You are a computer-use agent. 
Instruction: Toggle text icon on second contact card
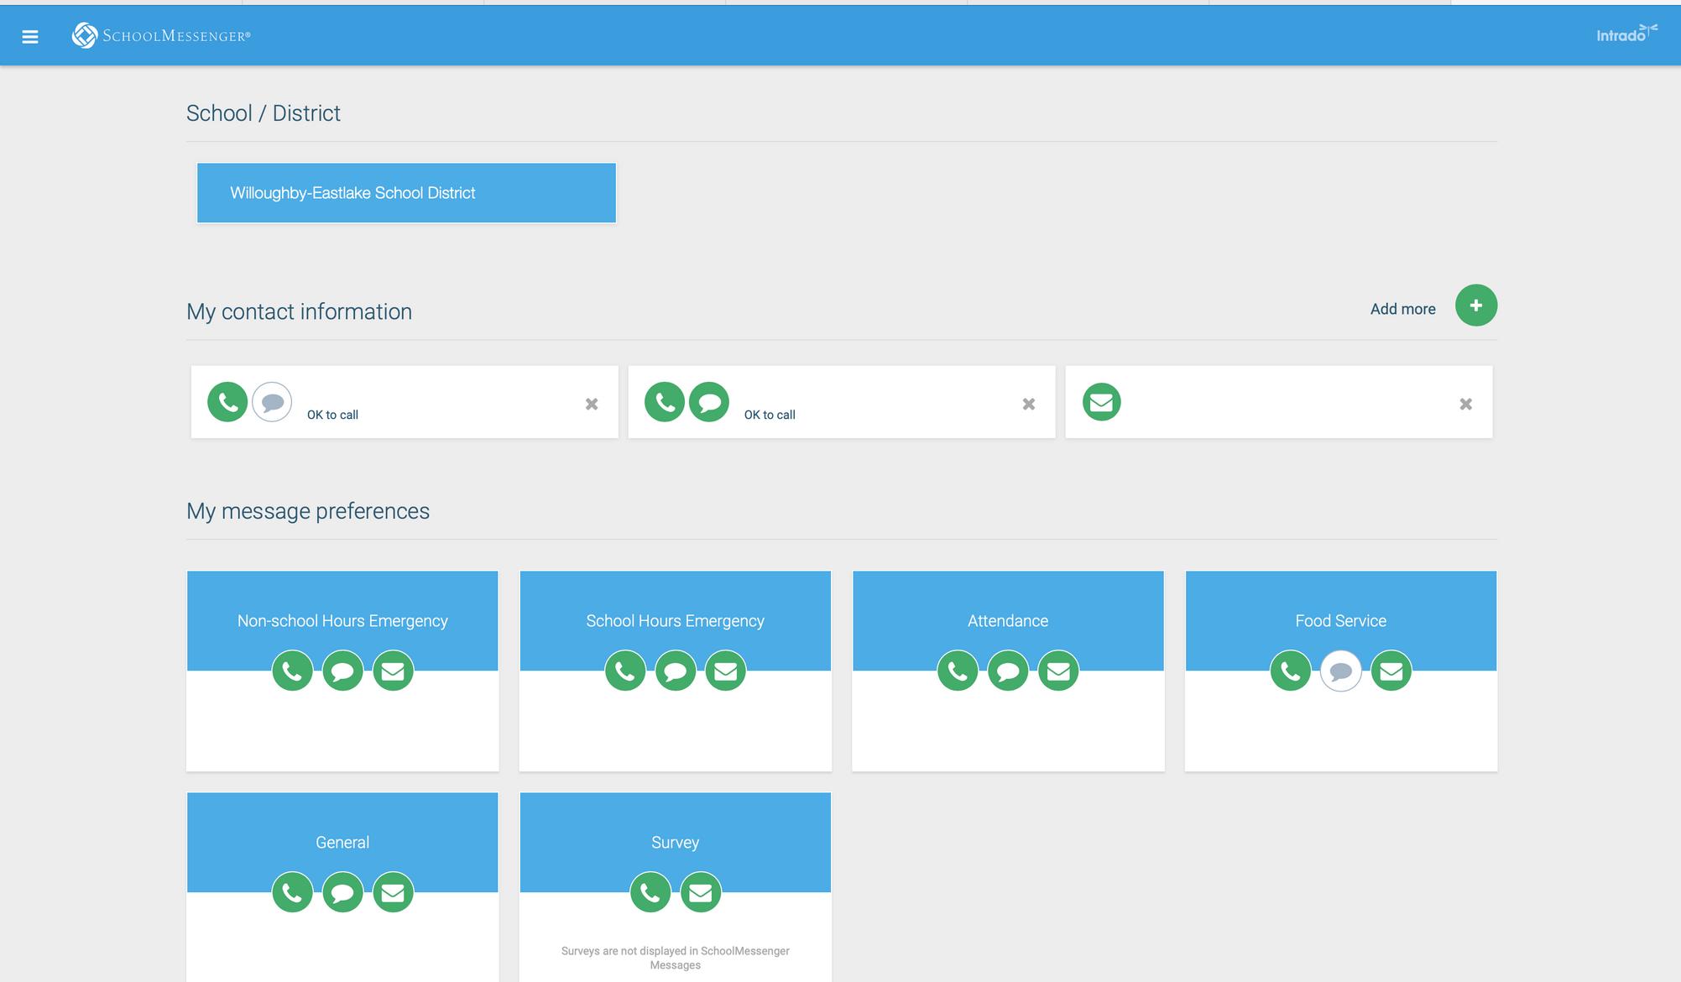coord(709,402)
